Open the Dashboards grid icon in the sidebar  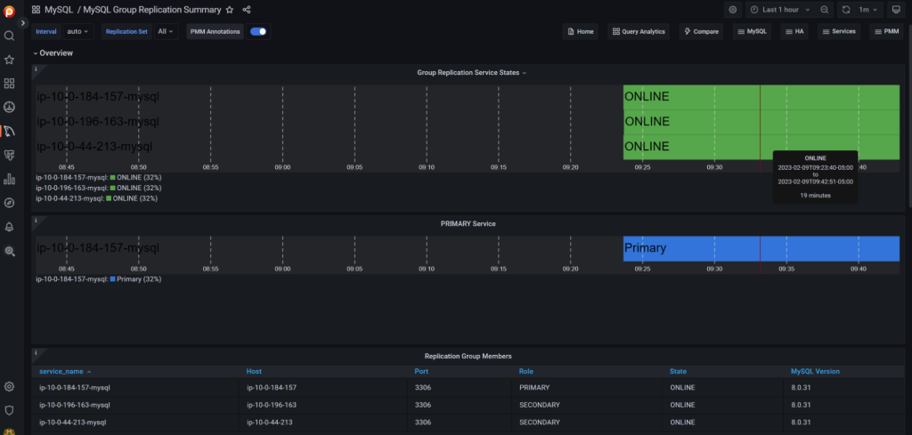tap(9, 83)
